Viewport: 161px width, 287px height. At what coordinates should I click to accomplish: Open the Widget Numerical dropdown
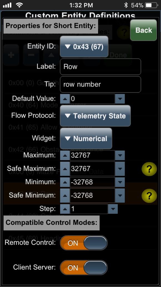(x=86, y=138)
